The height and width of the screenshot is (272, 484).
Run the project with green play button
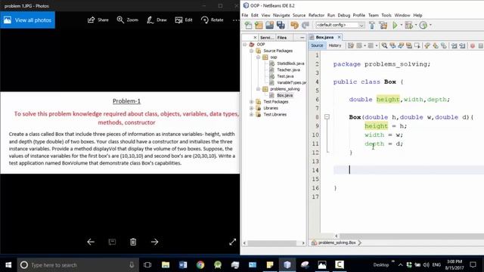point(395,25)
